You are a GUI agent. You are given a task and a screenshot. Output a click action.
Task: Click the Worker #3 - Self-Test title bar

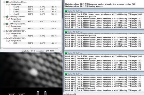[104, 53]
